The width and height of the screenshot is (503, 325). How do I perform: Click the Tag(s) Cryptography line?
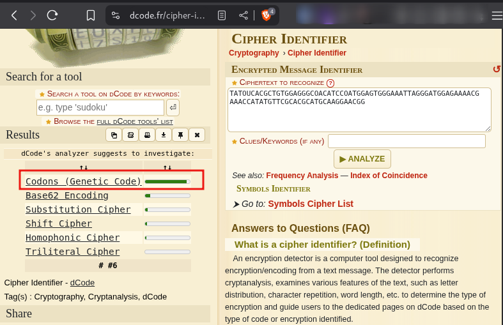pyautogui.click(x=86, y=297)
